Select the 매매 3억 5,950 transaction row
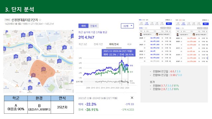The width and height of the screenshot is (212, 119). 155,38
